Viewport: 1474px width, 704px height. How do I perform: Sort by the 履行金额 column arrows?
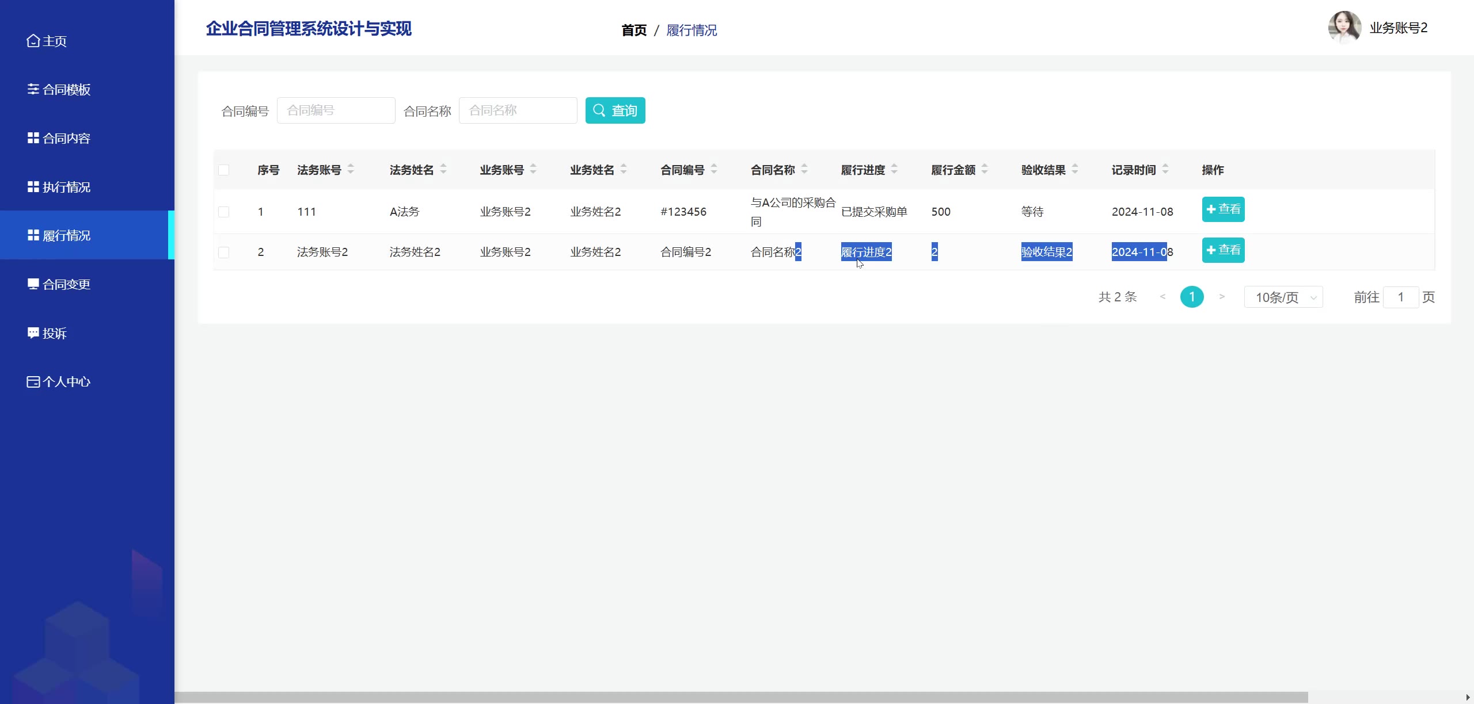click(x=985, y=170)
